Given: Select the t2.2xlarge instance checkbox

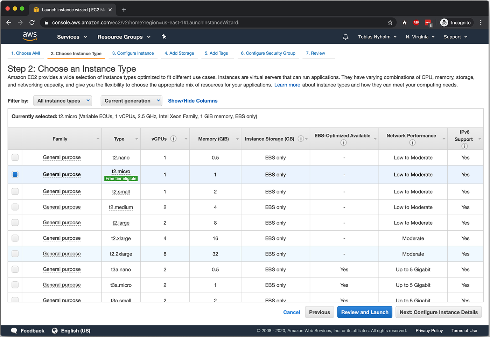Looking at the screenshot, I should (15, 254).
